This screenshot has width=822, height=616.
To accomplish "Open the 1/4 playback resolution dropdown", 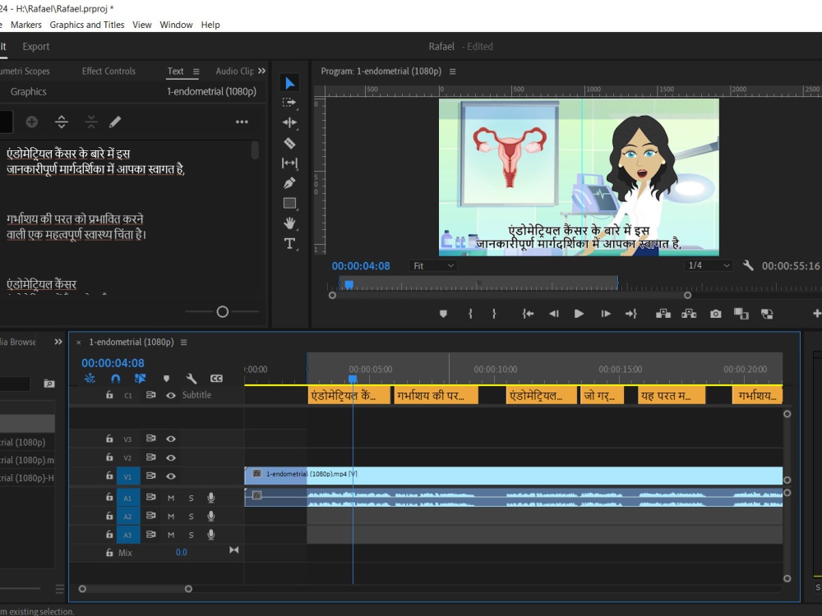I will click(x=709, y=265).
